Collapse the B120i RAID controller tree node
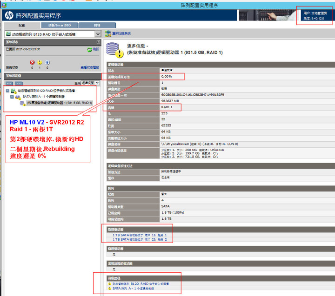Image resolution: width=335 pixels, height=296 pixels. click(x=8, y=91)
